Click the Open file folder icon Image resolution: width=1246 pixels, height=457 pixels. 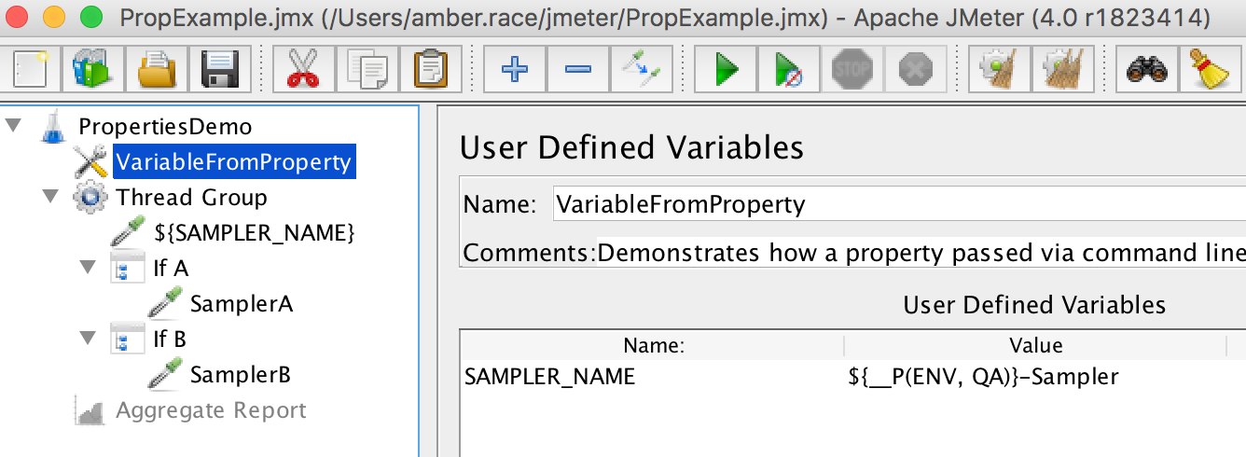(x=159, y=70)
